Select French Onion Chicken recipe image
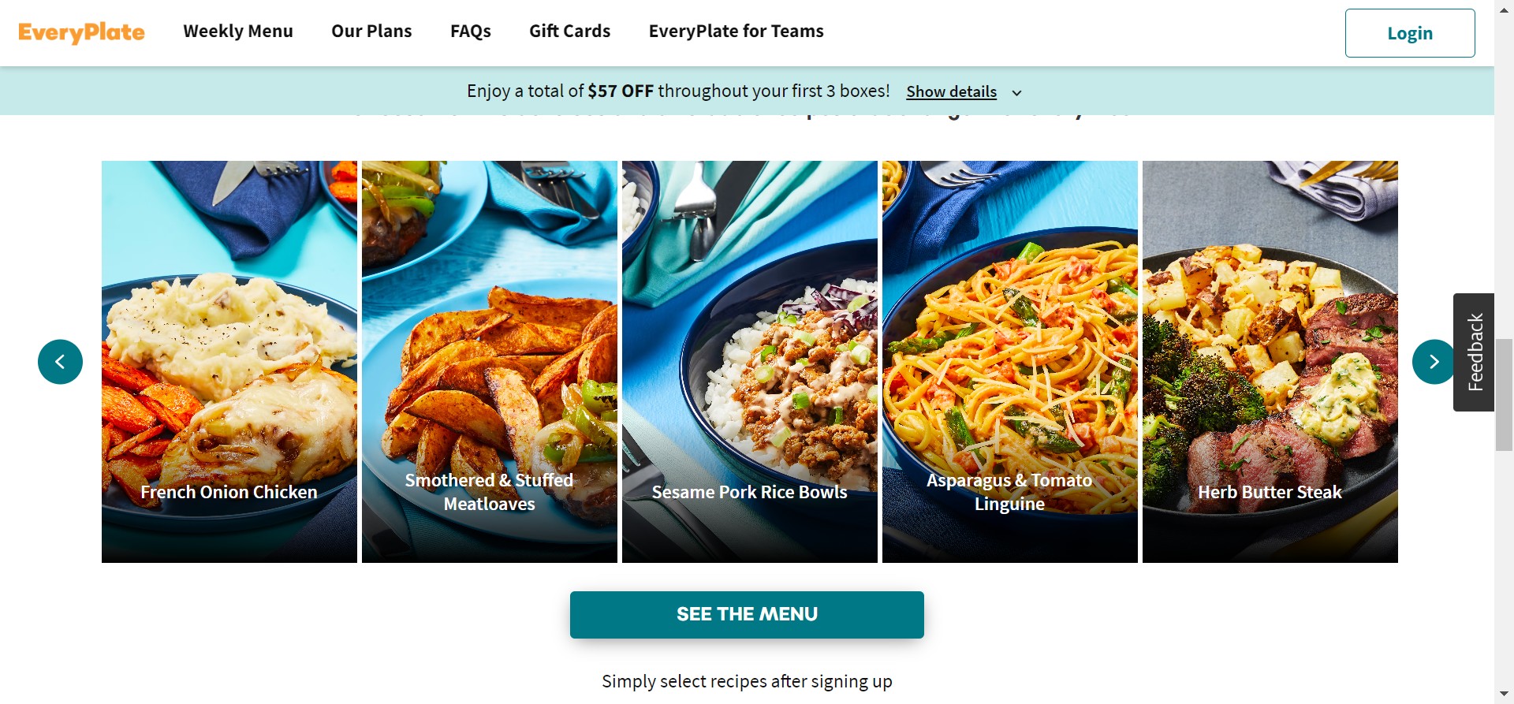1514x704 pixels. [229, 362]
